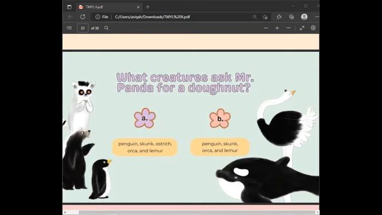The image size is (382, 215).
Task: Choose answer with ostrich included
Action: (145, 147)
